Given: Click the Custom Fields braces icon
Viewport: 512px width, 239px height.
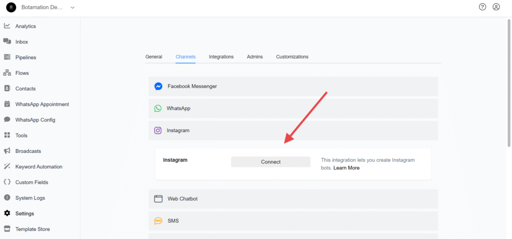Looking at the screenshot, I should click(7, 182).
